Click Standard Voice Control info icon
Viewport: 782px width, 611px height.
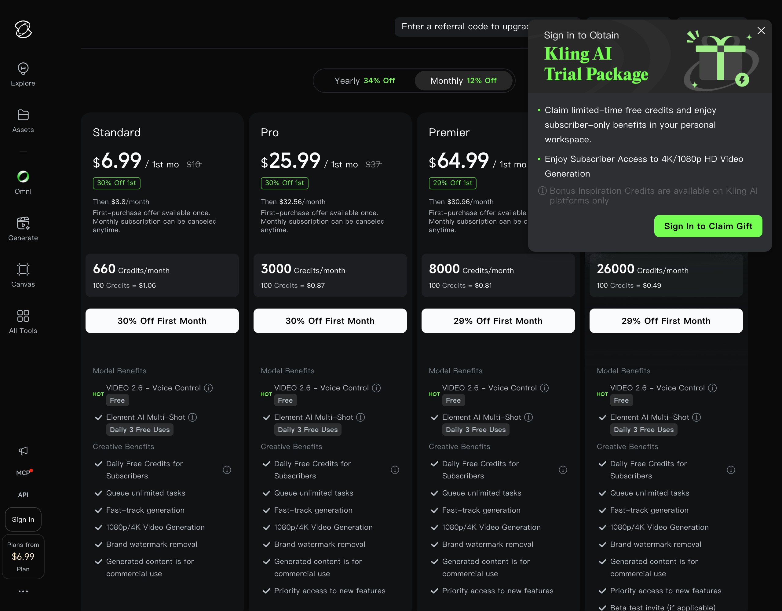point(208,388)
